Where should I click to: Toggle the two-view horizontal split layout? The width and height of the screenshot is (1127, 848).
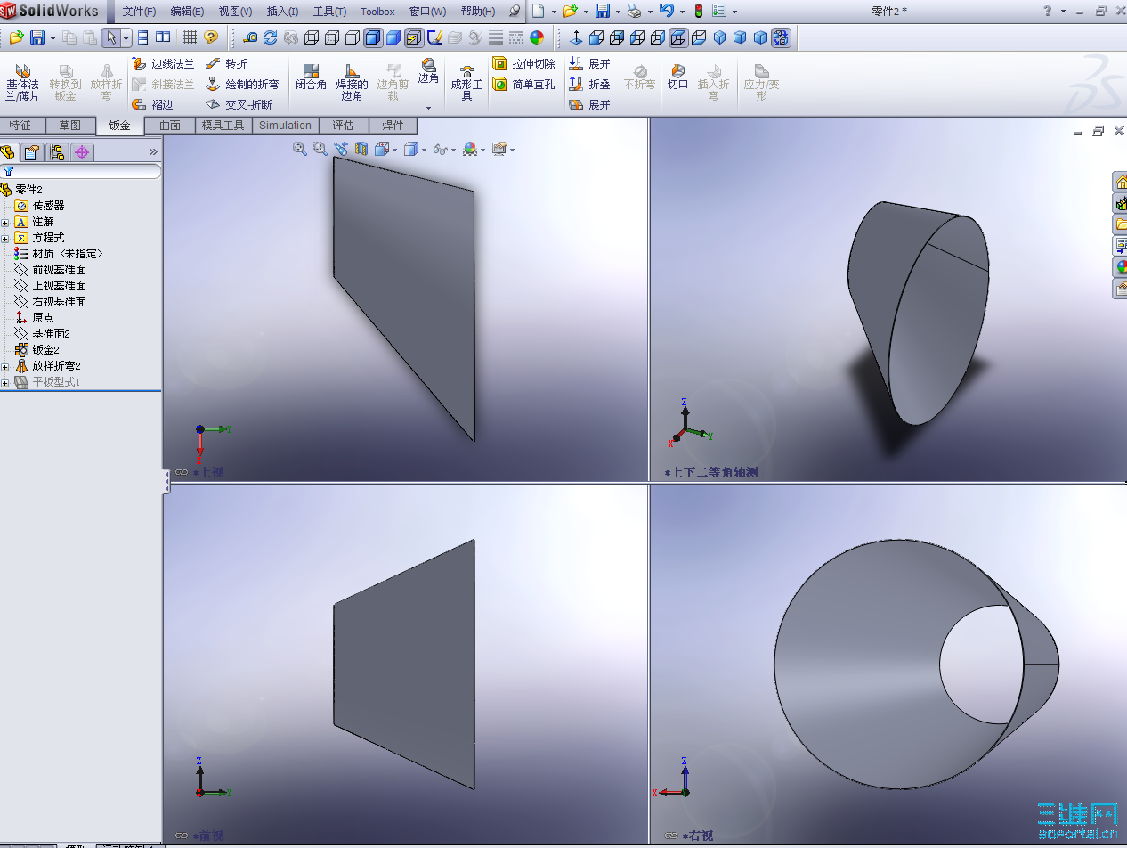point(142,37)
